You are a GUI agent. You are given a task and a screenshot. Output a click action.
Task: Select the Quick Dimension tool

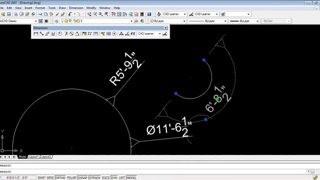pos(84,33)
